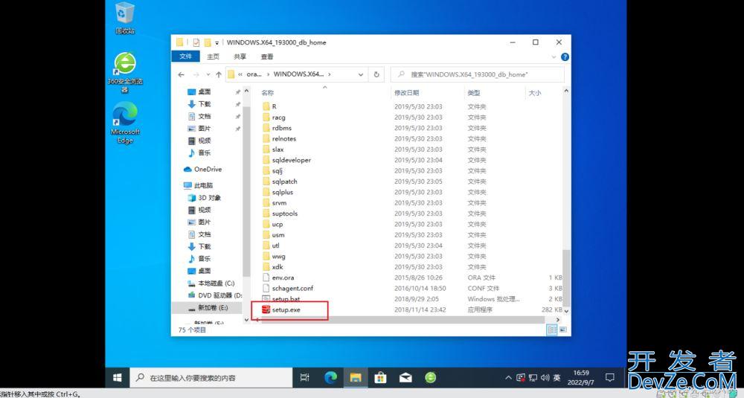Sort by 类型 column header
This screenshot has width=744, height=398.
point(473,93)
